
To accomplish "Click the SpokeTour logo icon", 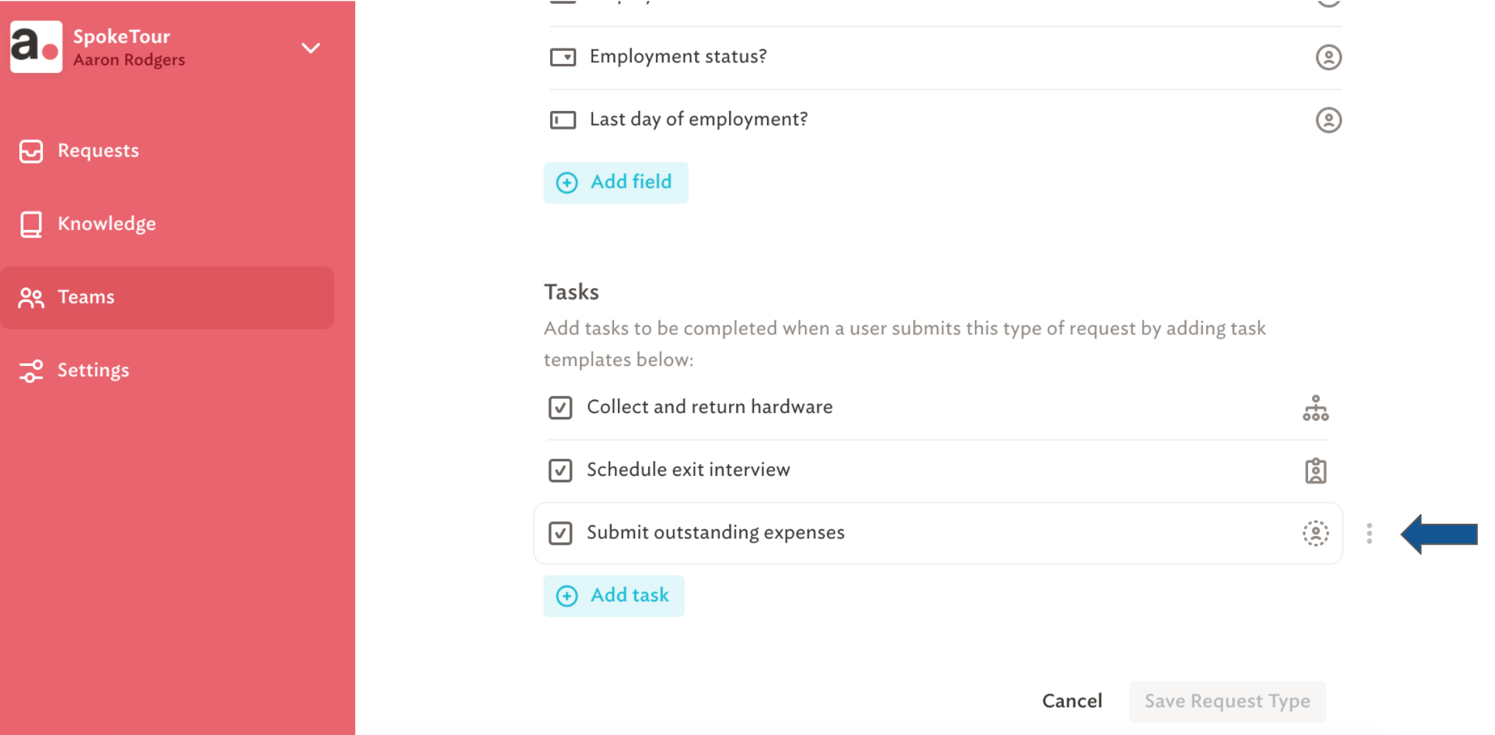I will 36,47.
